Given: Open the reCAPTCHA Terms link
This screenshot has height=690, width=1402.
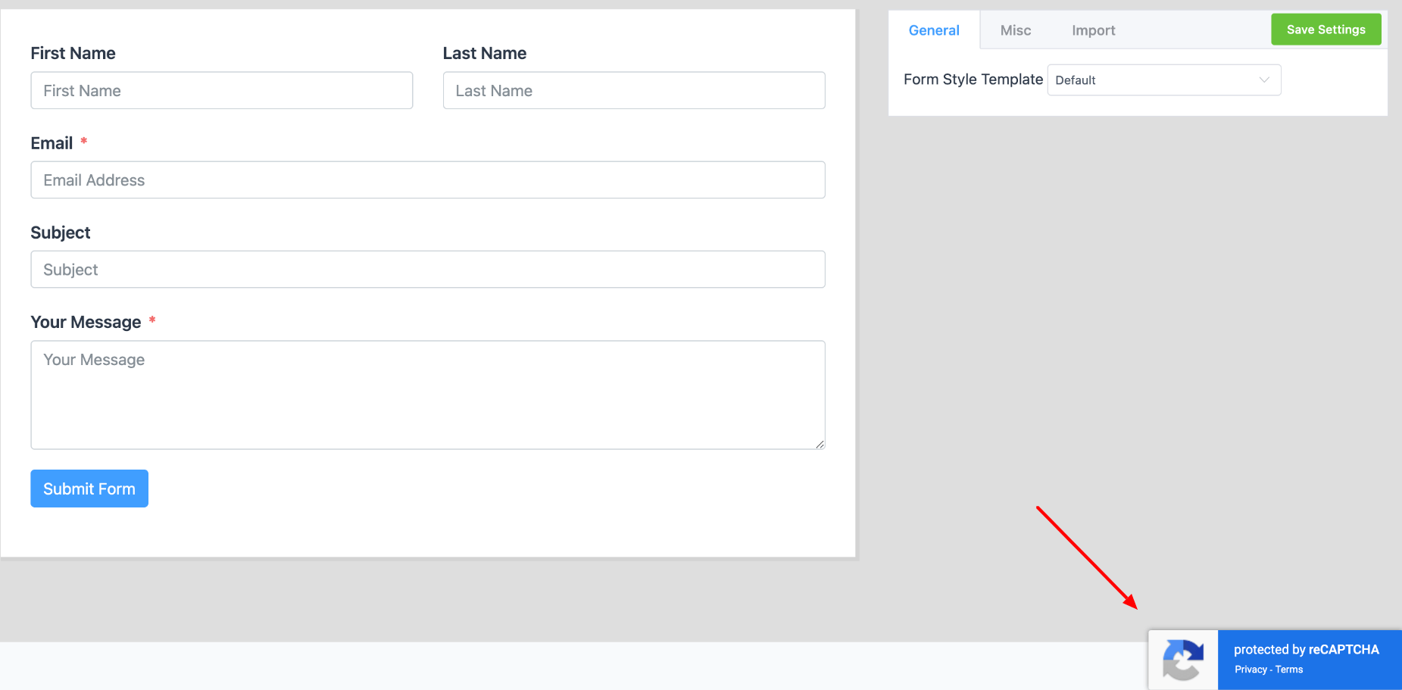Looking at the screenshot, I should point(1289,670).
